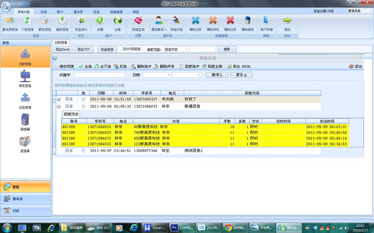
Task: Click the Windows Start button
Action: [x=7, y=228]
